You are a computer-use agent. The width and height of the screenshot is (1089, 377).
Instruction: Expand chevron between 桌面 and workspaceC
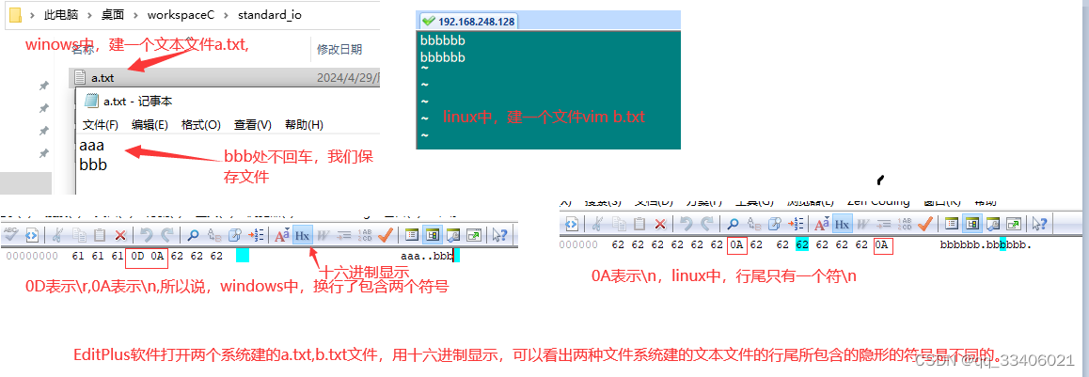[x=136, y=15]
